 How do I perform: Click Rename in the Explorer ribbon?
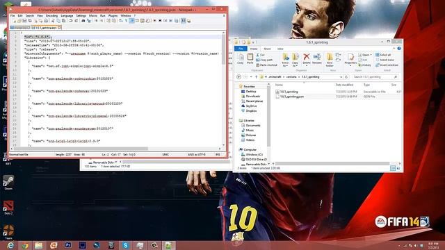click(317, 58)
